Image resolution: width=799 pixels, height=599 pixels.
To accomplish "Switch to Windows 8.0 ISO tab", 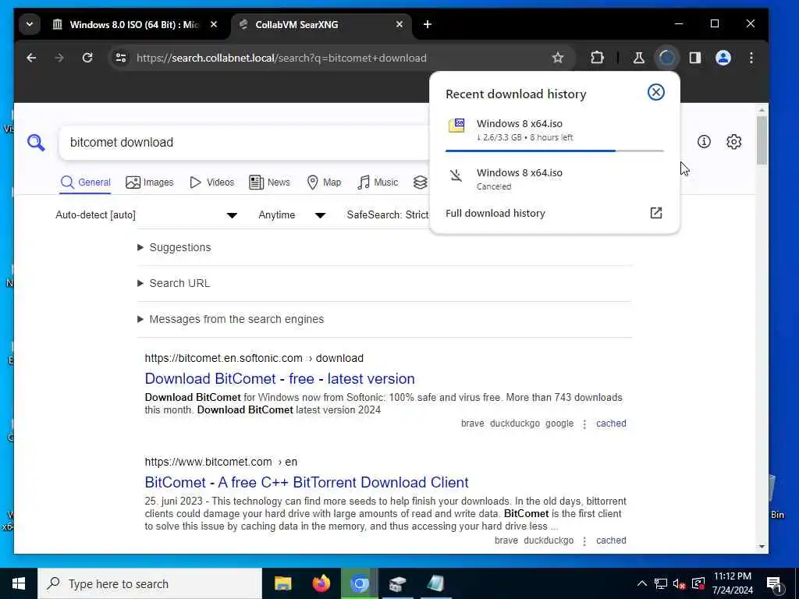I will point(135,24).
